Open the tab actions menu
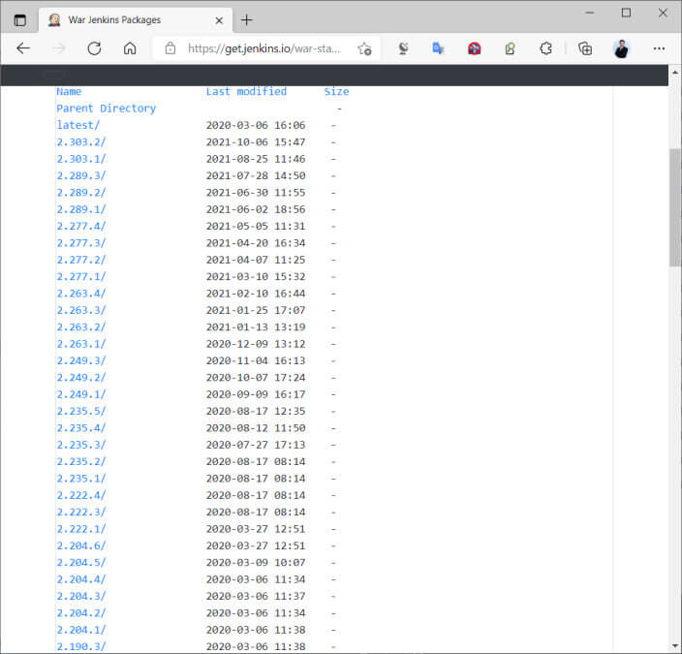 [20, 20]
